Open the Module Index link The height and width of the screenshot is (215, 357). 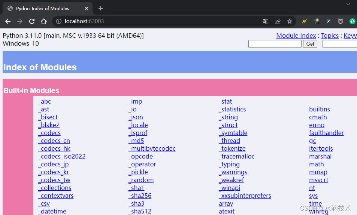tap(296, 36)
